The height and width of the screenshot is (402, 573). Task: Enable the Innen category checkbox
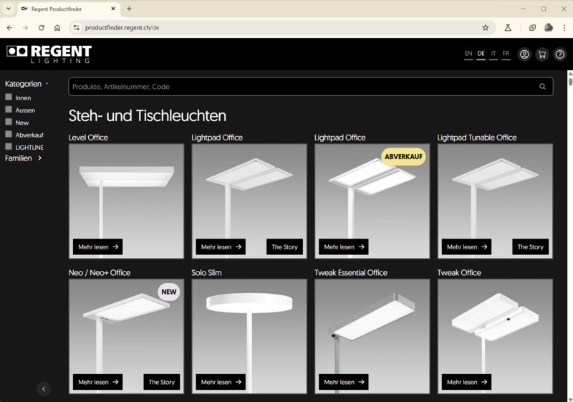pyautogui.click(x=9, y=97)
